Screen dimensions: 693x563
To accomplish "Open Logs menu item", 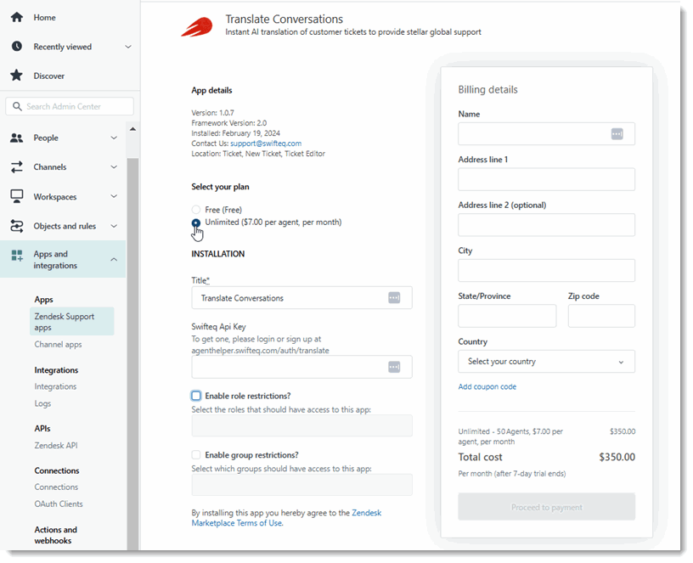I will point(42,403).
